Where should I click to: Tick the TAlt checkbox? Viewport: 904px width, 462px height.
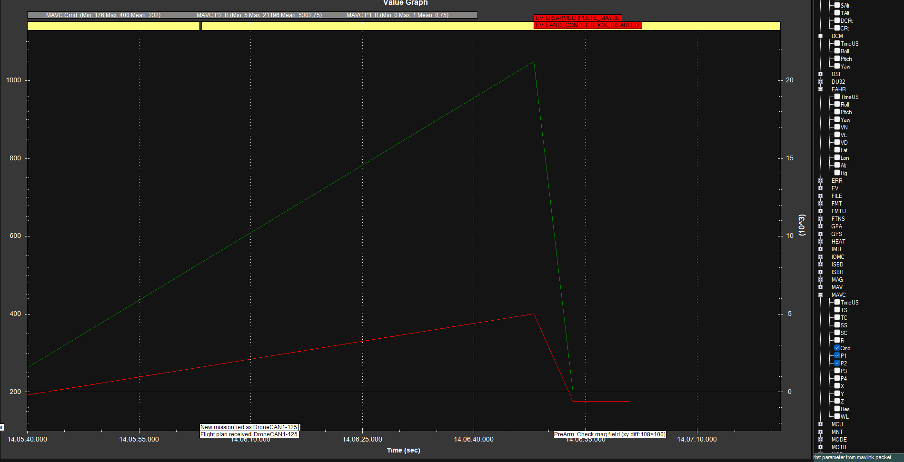point(837,13)
